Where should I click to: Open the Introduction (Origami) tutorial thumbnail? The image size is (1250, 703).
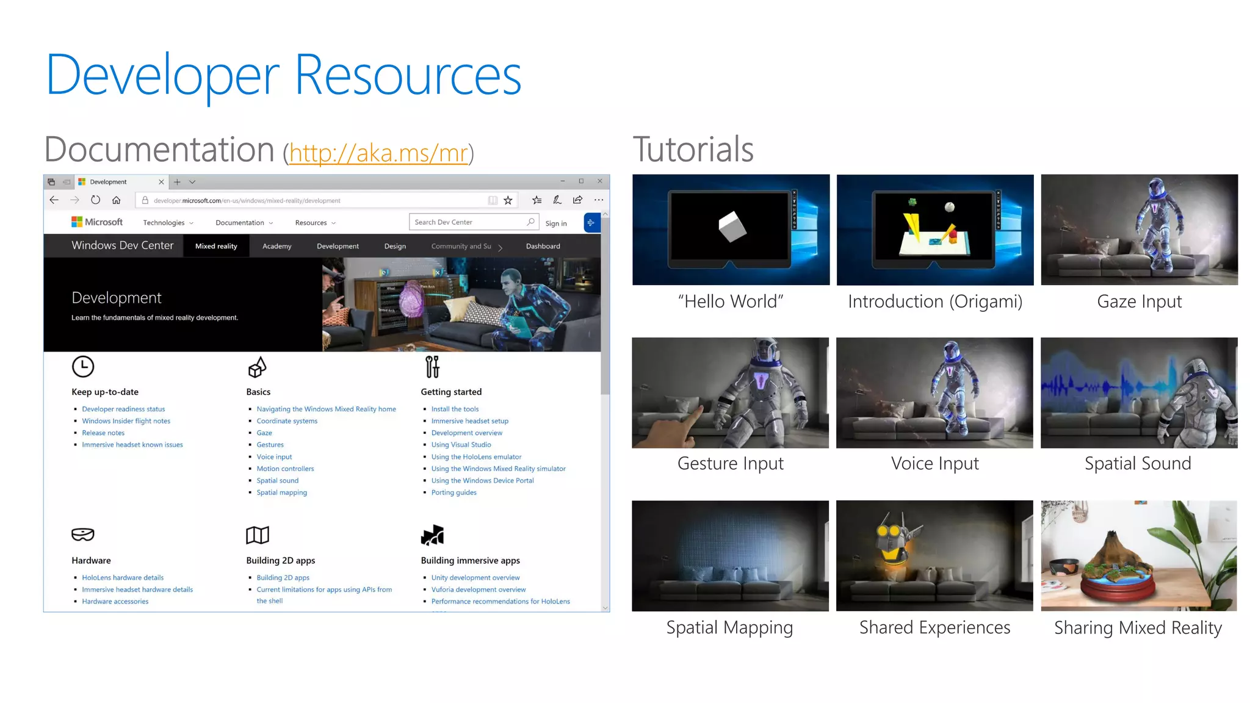935,230
